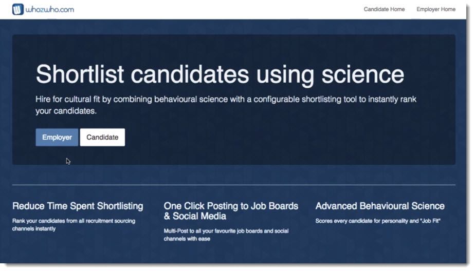The image size is (474, 271).
Task: Open the whozwho.com brand text link
Action: [50, 10]
